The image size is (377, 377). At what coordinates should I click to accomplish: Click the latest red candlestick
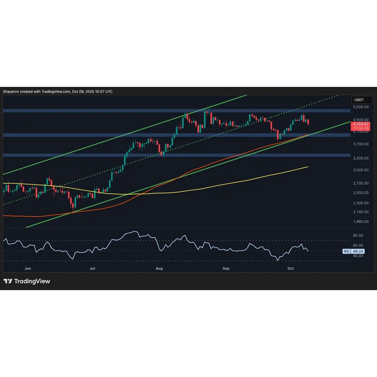pyautogui.click(x=308, y=122)
